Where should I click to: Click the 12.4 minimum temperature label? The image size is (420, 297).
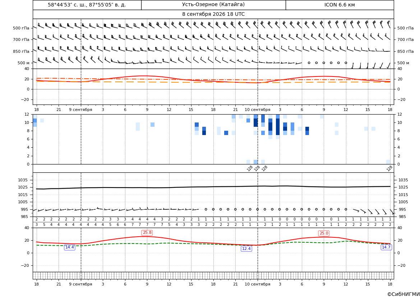(x=246, y=249)
